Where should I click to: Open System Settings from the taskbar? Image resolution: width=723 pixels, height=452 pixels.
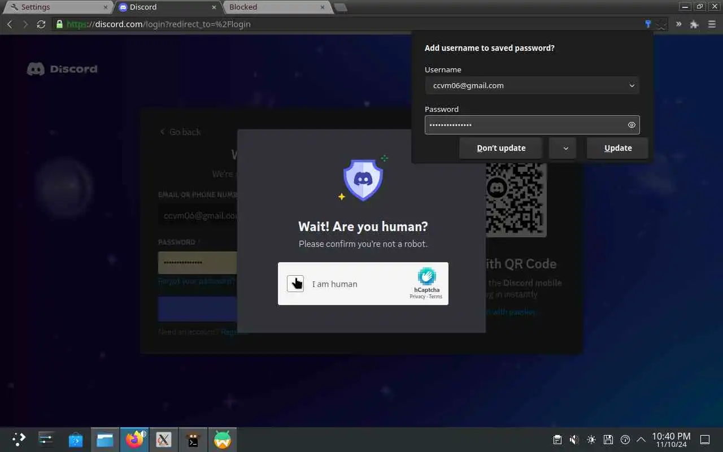click(46, 439)
